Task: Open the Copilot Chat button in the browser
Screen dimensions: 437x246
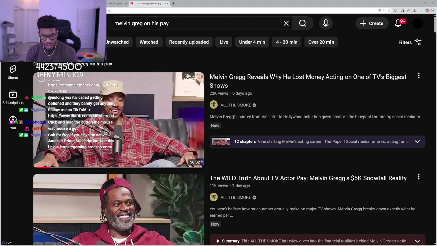Action: pos(430,10)
